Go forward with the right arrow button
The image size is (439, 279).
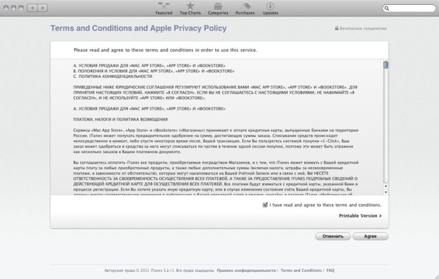coord(43,8)
